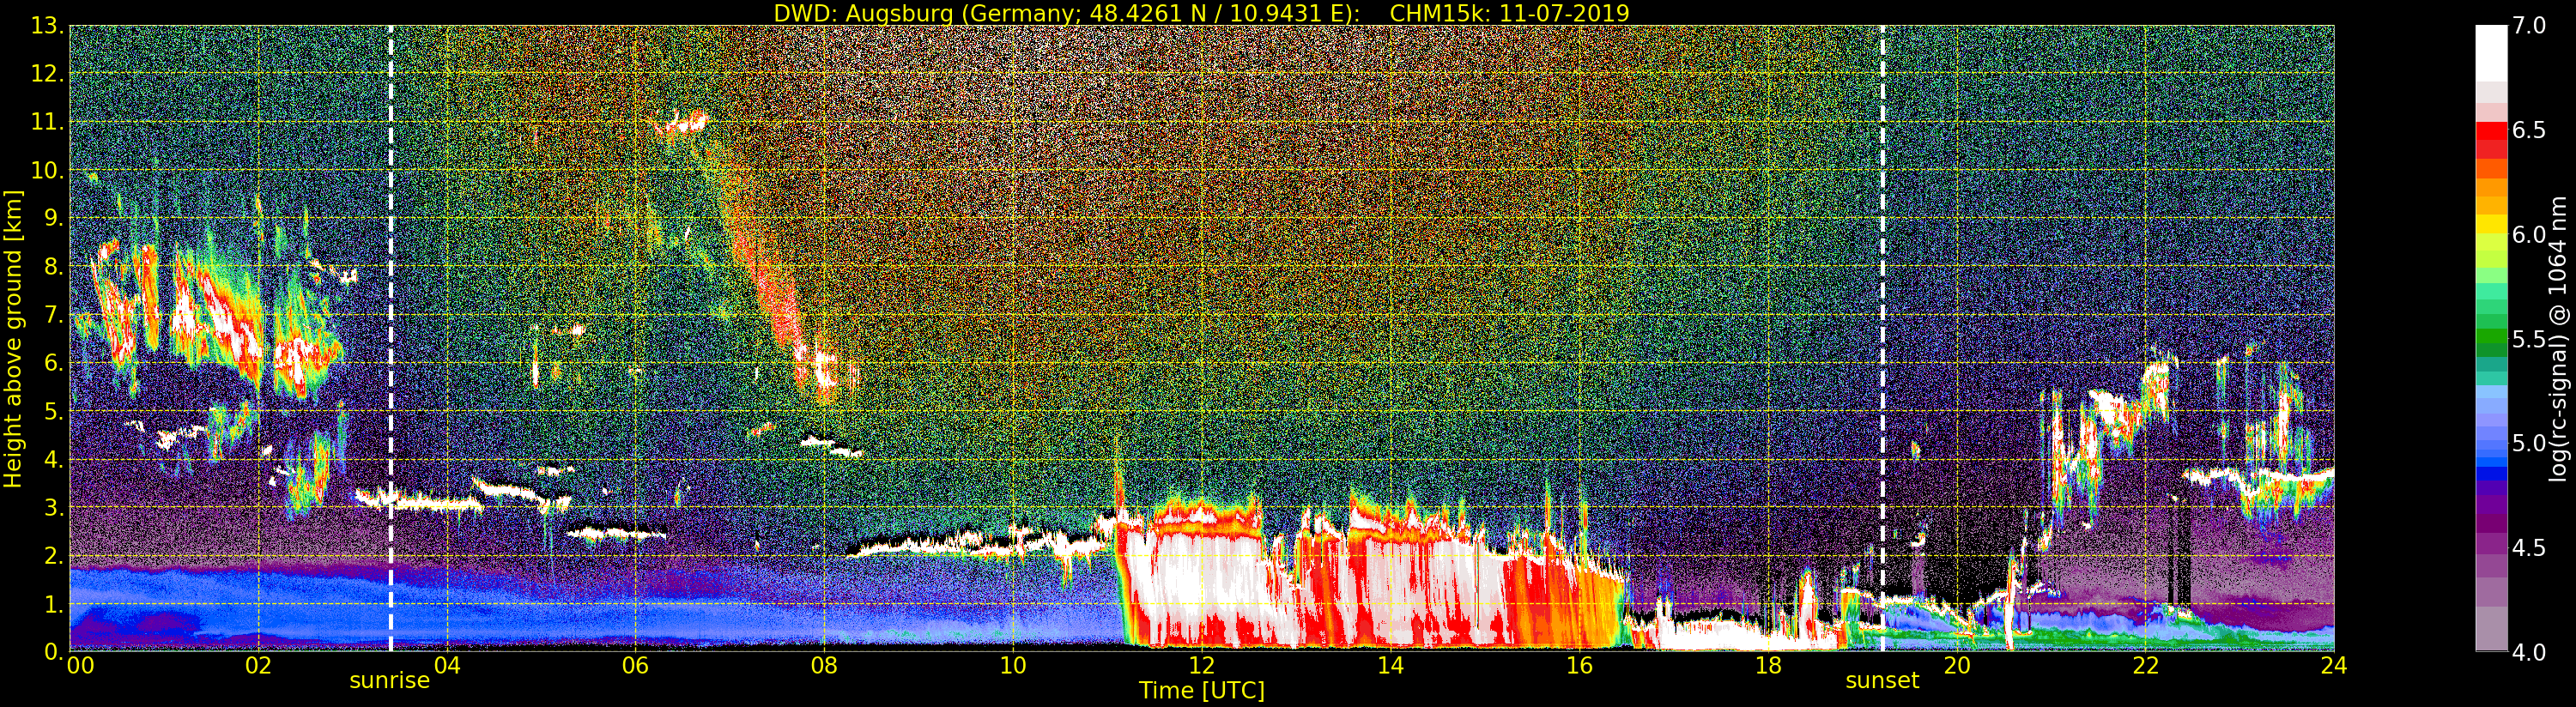Click the '5.0' colorbar value label
This screenshot has width=2576, height=707.
coord(2529,443)
